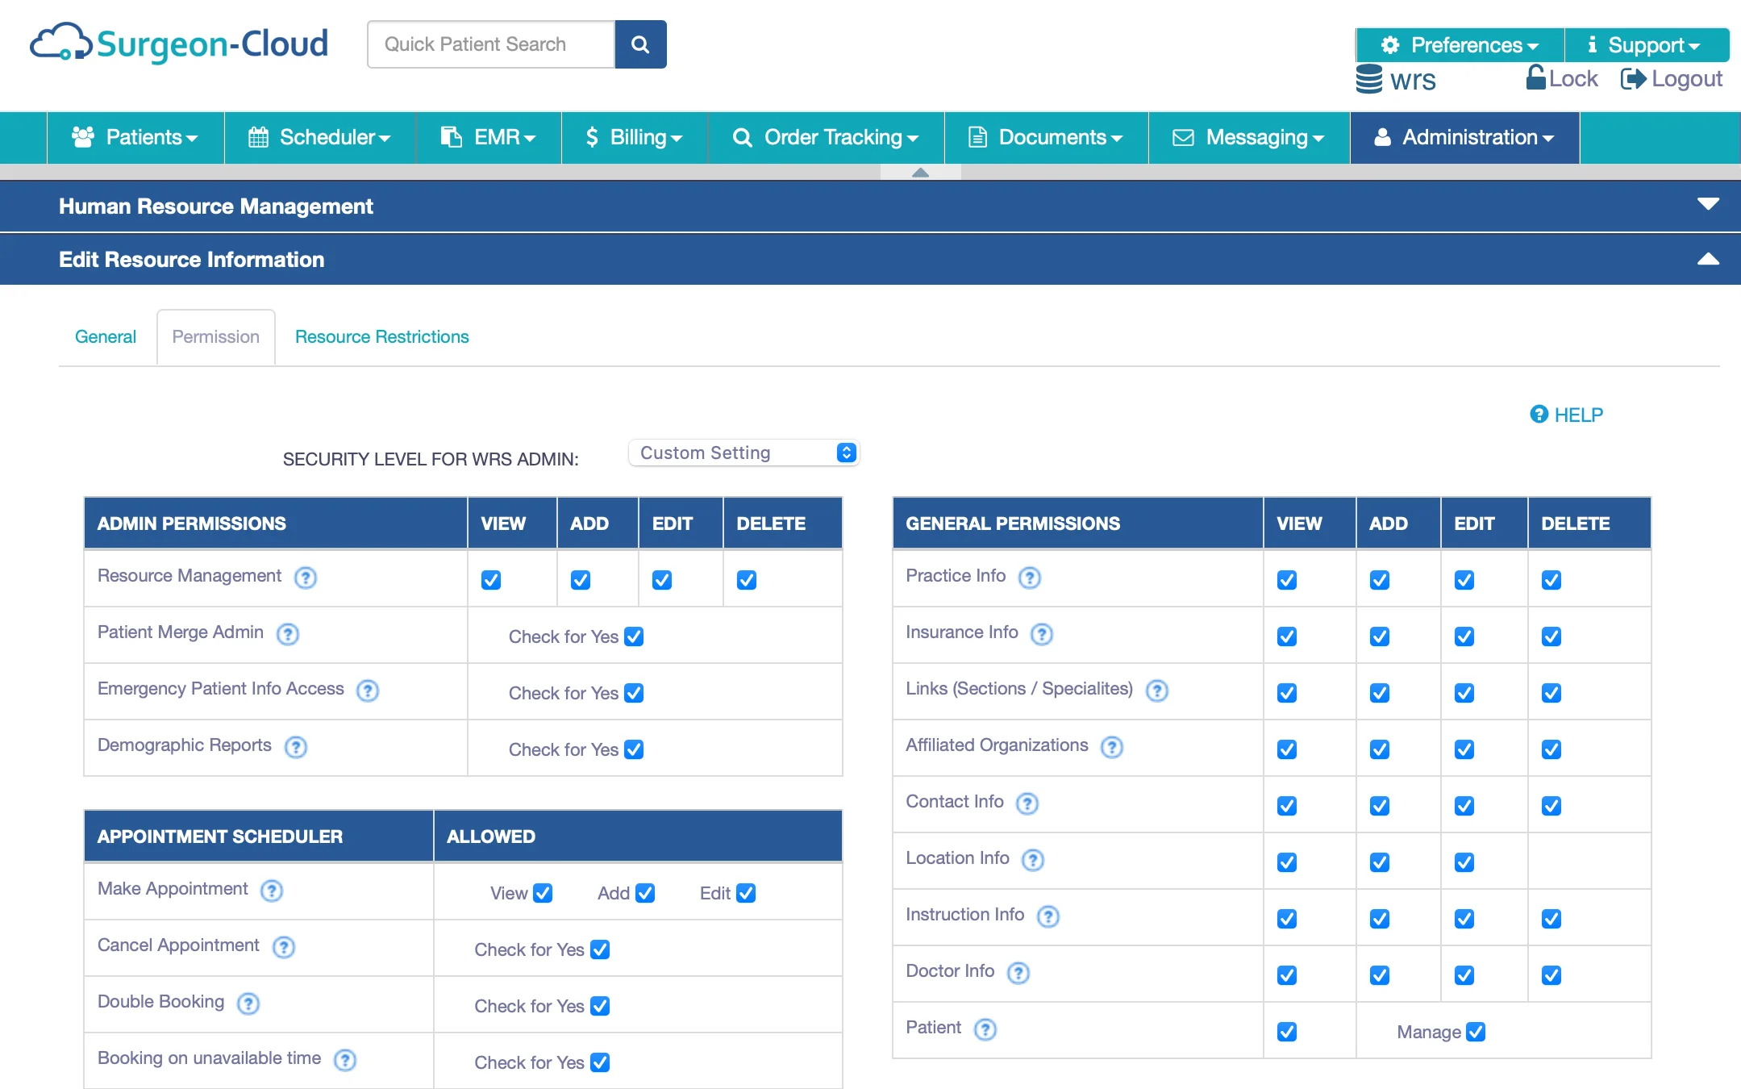
Task: Click the wrs database icon
Action: pyautogui.click(x=1368, y=80)
